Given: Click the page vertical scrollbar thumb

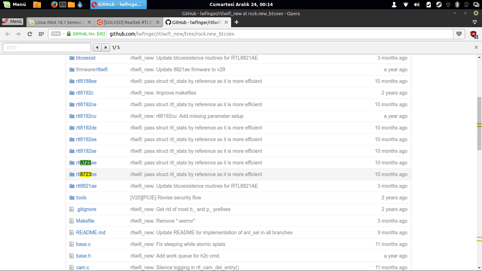Looking at the screenshot, I should [x=479, y=124].
